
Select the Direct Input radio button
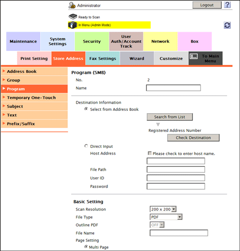(86, 146)
